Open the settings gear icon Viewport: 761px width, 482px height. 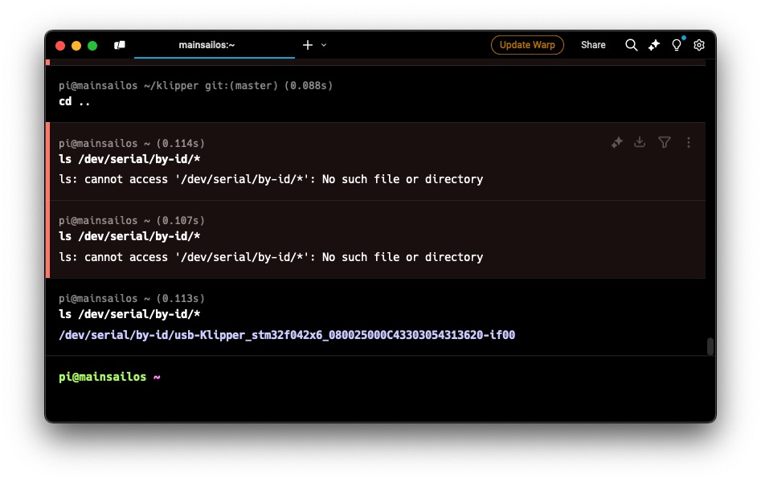(x=699, y=45)
